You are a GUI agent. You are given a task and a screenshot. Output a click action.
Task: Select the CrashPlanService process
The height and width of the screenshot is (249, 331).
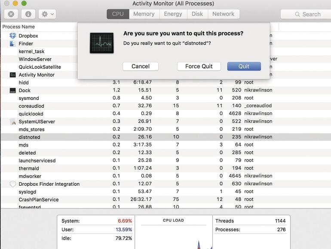click(39, 200)
